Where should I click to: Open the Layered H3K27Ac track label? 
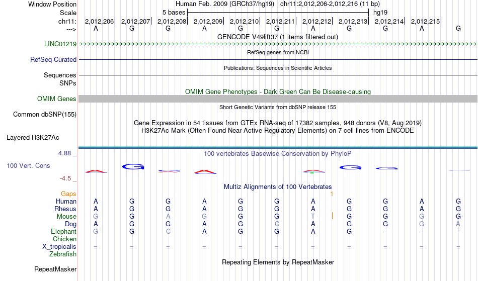[33, 138]
